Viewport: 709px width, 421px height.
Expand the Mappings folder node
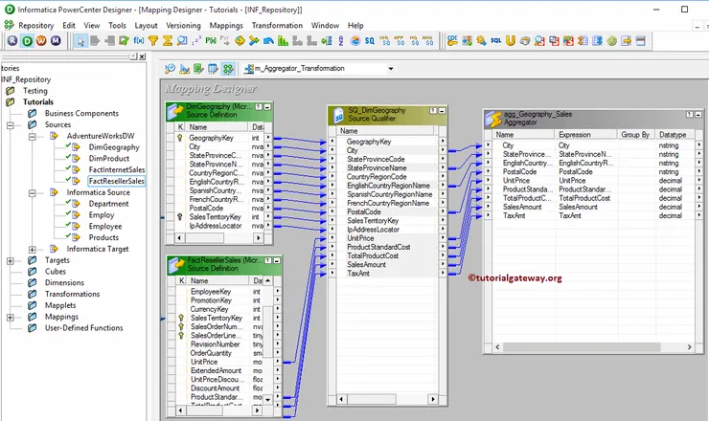click(11, 317)
